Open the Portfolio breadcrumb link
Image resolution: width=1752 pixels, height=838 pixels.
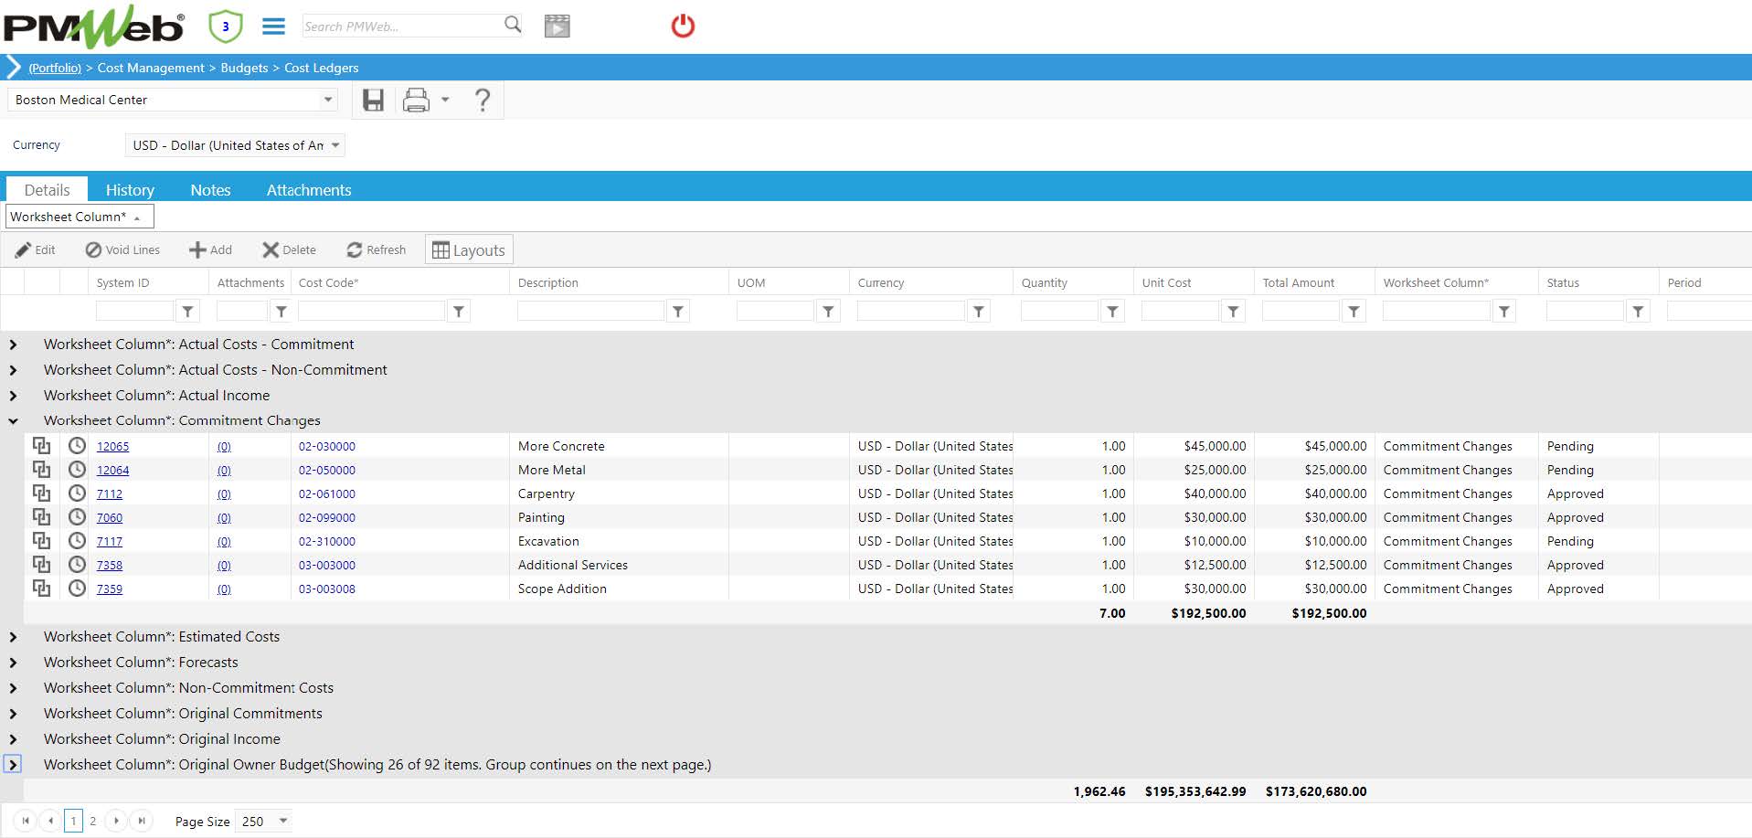[x=55, y=68]
